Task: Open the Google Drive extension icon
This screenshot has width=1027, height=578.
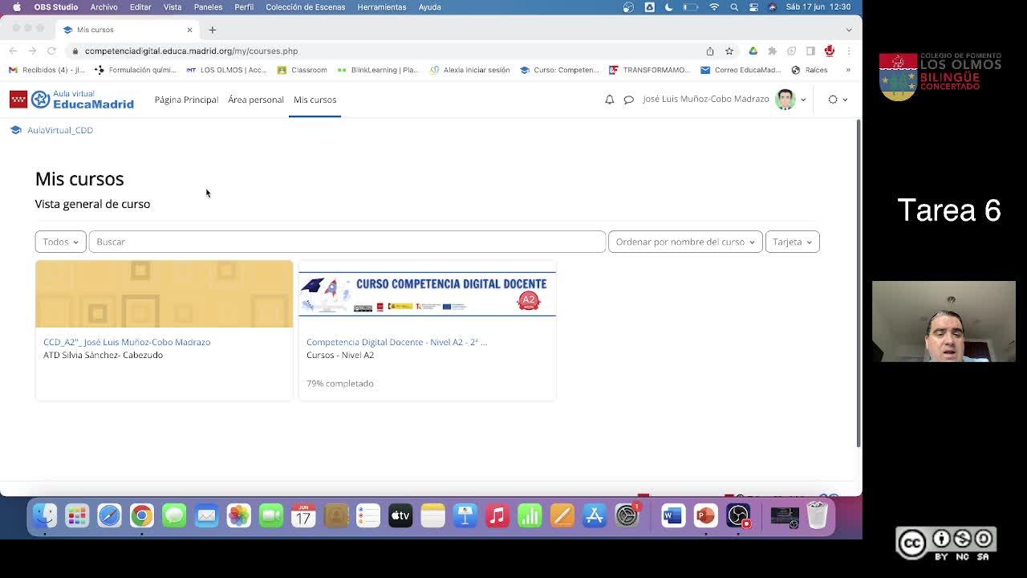Action: pos(753,51)
